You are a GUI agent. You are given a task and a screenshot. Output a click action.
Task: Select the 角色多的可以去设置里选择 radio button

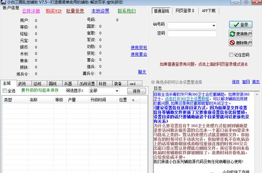(153, 82)
